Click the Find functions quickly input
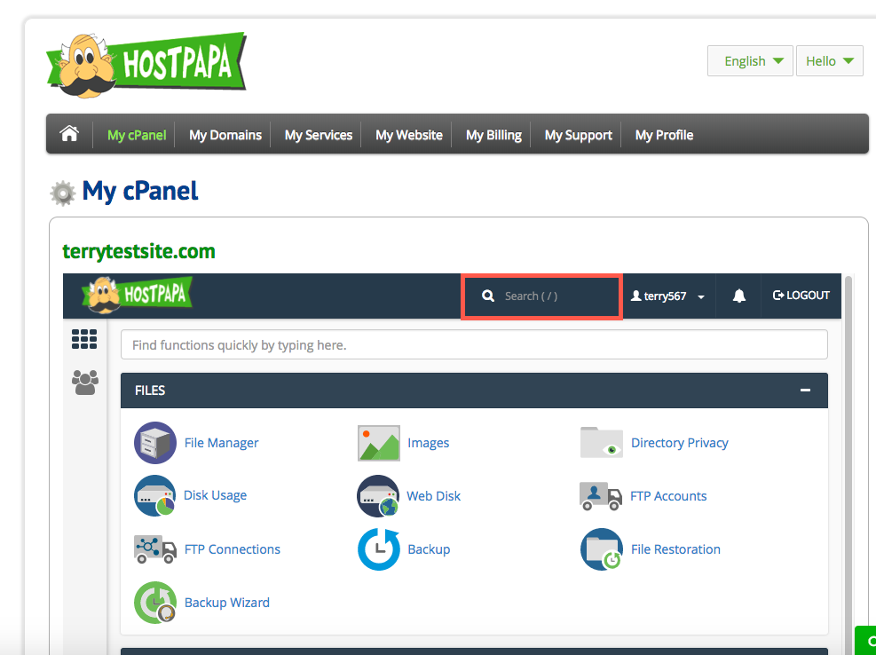Screen dimensions: 876x655 pyautogui.click(x=474, y=345)
